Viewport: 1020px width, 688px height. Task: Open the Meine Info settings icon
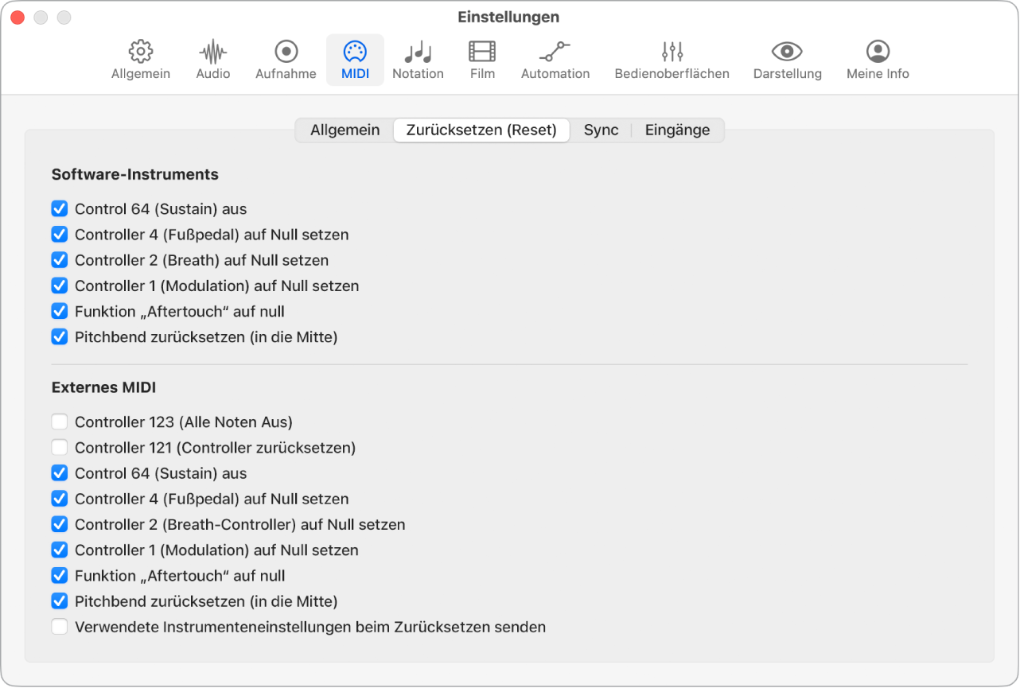(877, 59)
